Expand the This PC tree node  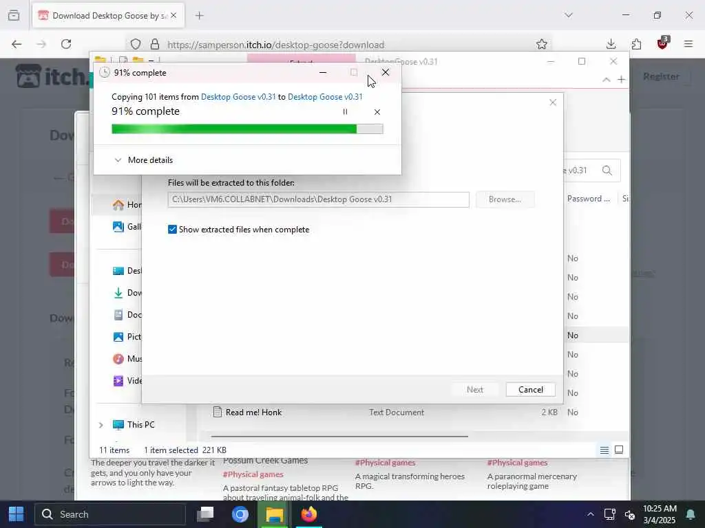point(101,425)
